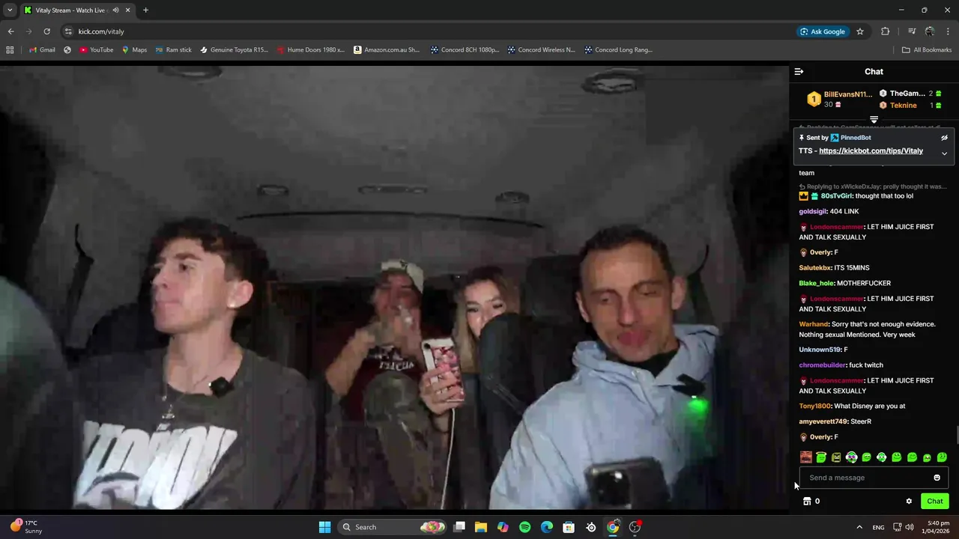Open the Chrome apps grid shortcut

pyautogui.click(x=10, y=50)
